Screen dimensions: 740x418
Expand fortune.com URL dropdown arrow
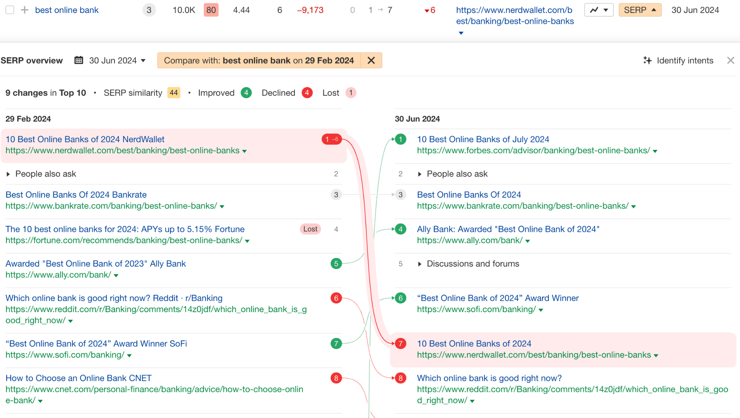pos(248,241)
